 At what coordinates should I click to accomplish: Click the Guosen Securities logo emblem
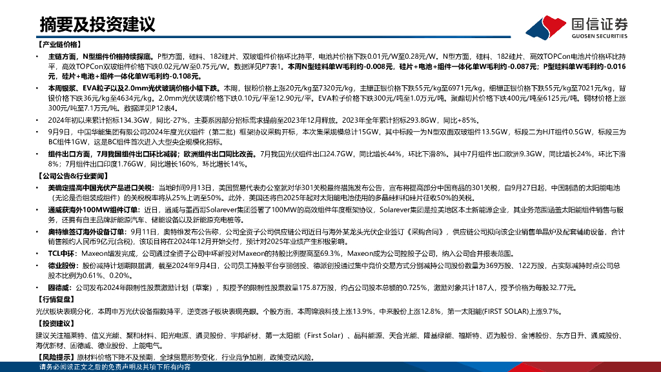545,27
